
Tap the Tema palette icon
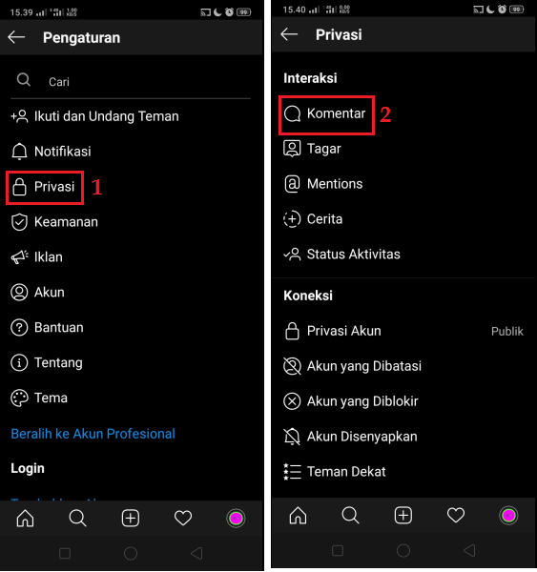click(19, 398)
